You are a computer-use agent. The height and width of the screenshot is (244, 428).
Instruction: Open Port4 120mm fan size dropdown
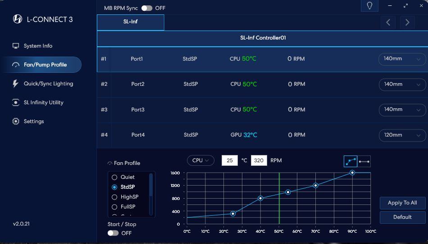pos(402,135)
